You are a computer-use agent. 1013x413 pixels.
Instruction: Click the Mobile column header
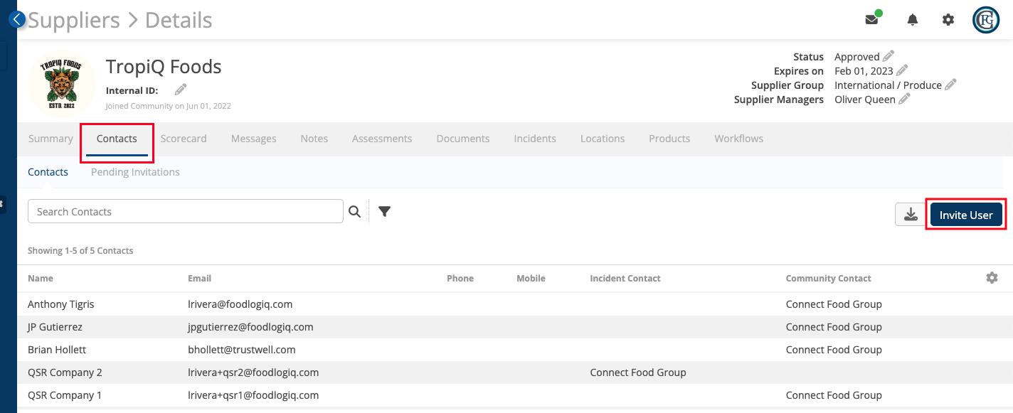coord(531,278)
